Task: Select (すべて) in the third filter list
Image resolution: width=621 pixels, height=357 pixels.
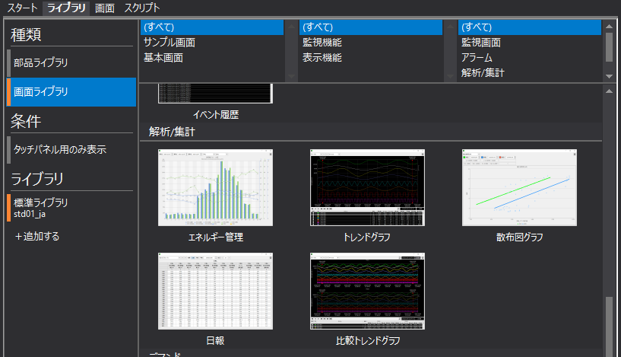Action: [x=530, y=27]
